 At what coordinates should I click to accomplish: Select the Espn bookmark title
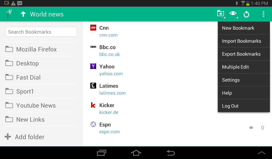105,125
